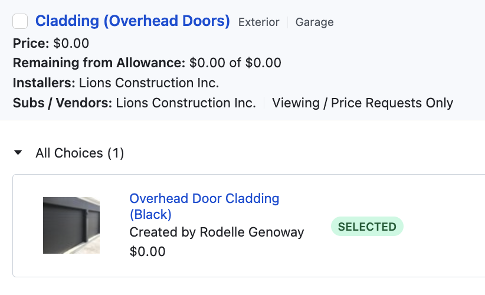Viewport: 485px width, 295px height.
Task: Click the Garage location tag
Action: coord(314,22)
